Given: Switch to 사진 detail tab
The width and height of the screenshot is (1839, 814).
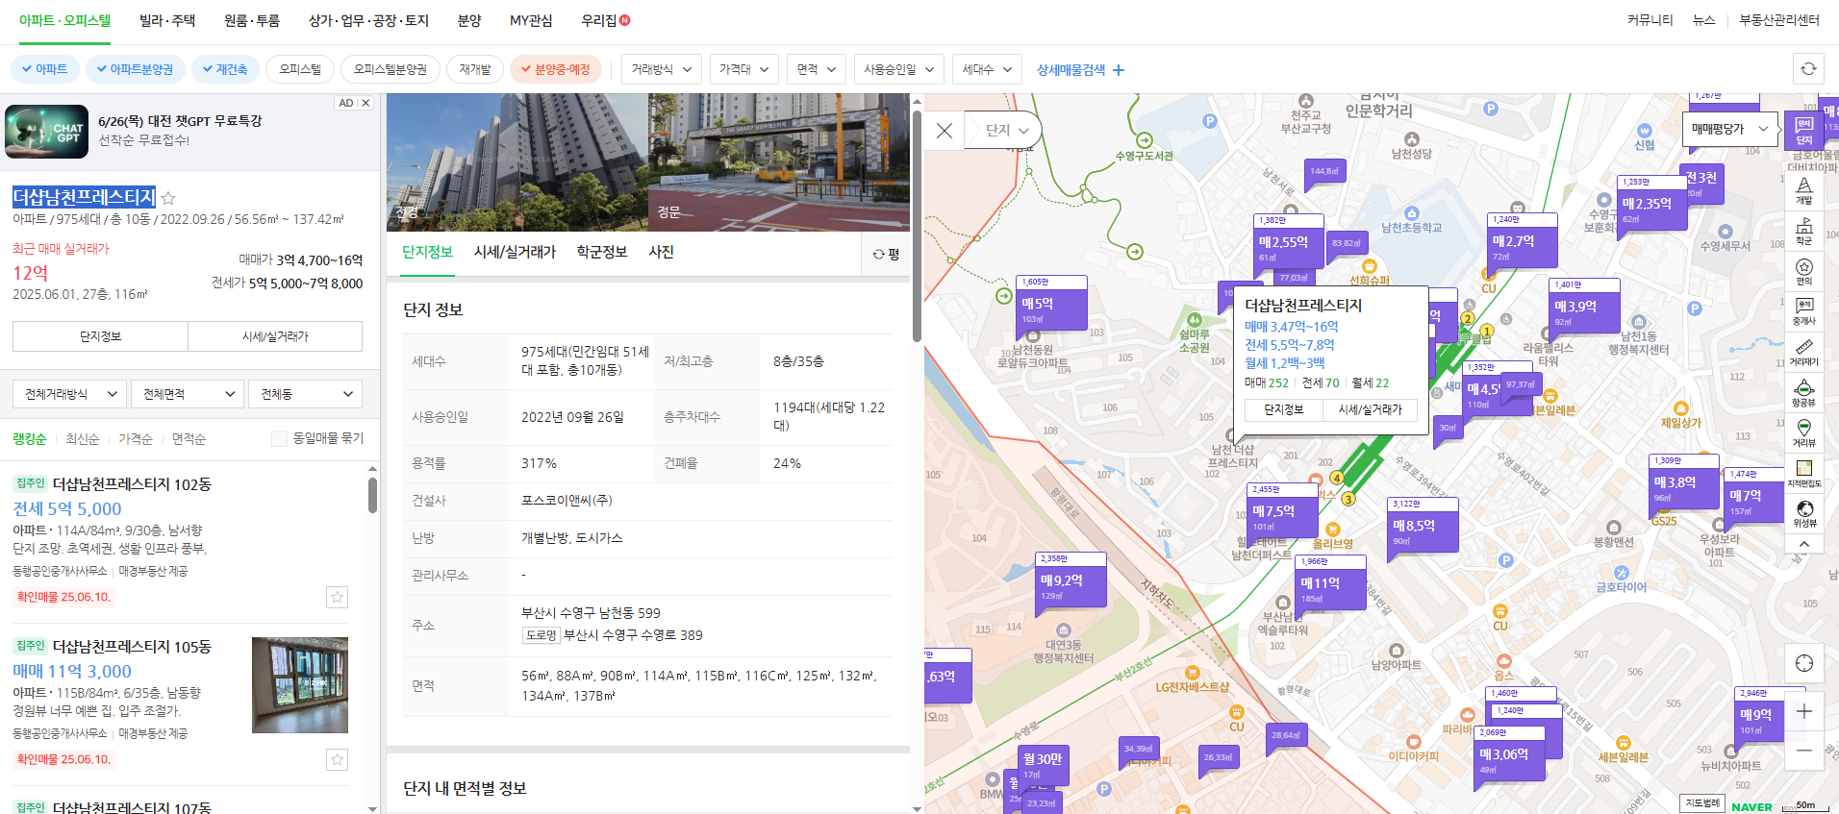Looking at the screenshot, I should (662, 252).
